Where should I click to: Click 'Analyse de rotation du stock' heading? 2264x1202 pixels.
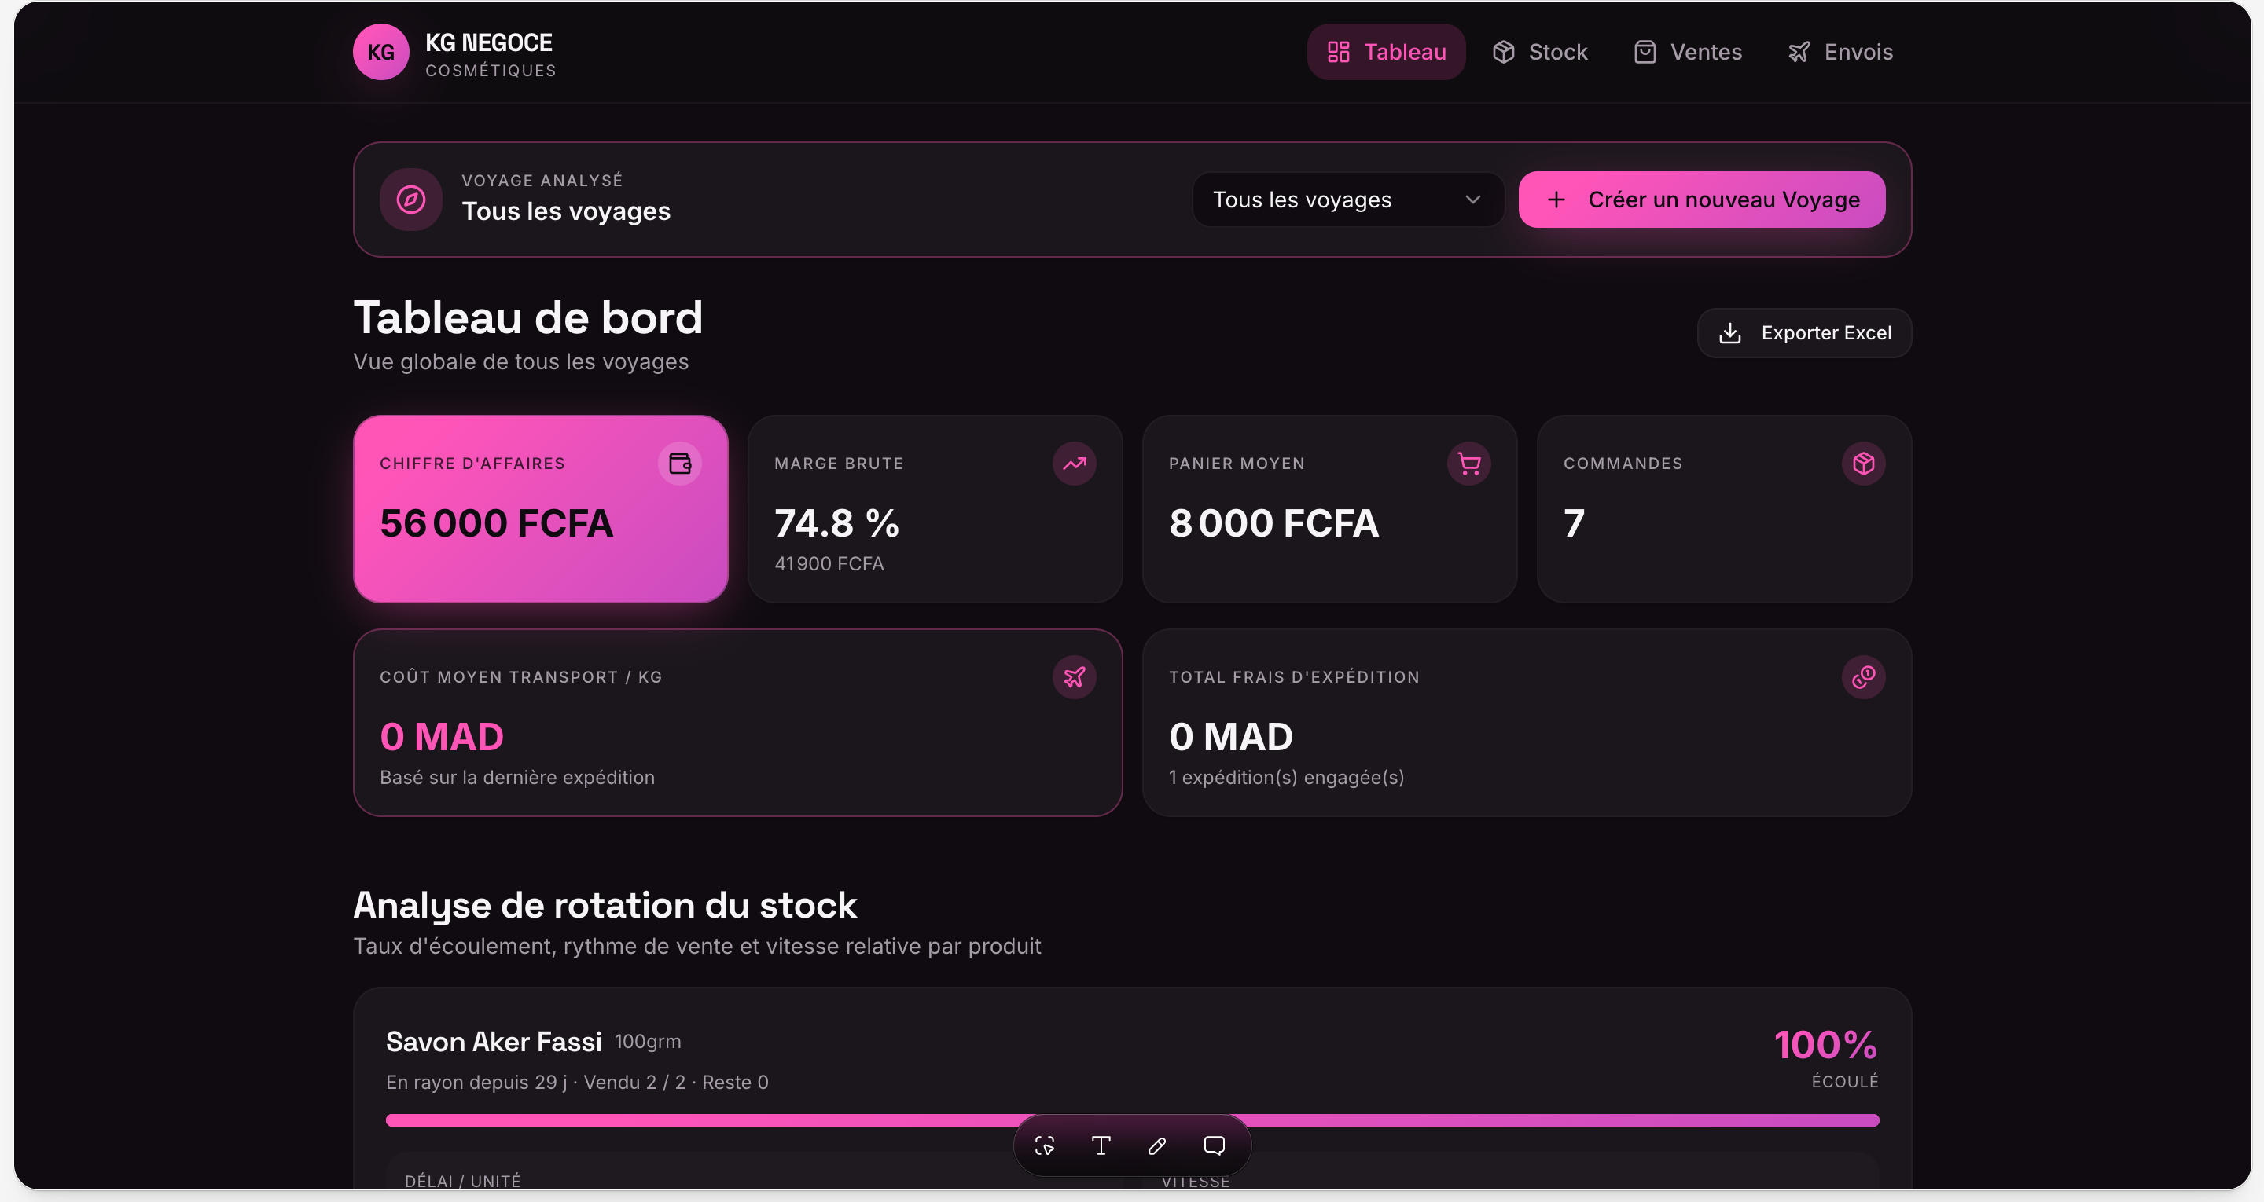click(x=605, y=905)
